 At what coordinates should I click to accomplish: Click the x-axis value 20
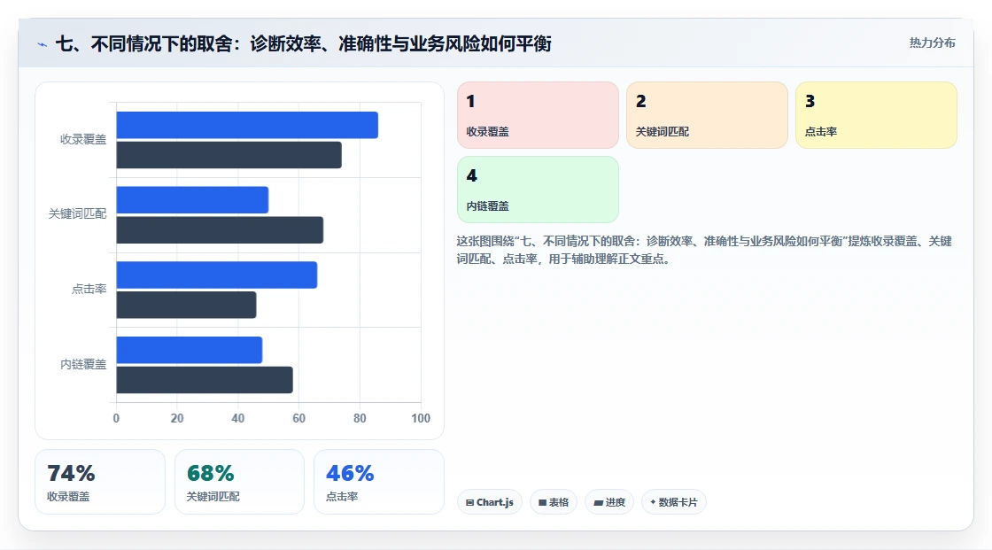[177, 418]
